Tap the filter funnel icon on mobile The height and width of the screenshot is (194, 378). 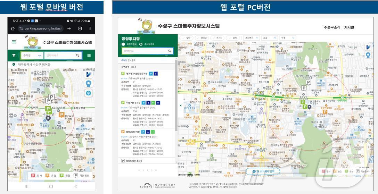(x=14, y=55)
